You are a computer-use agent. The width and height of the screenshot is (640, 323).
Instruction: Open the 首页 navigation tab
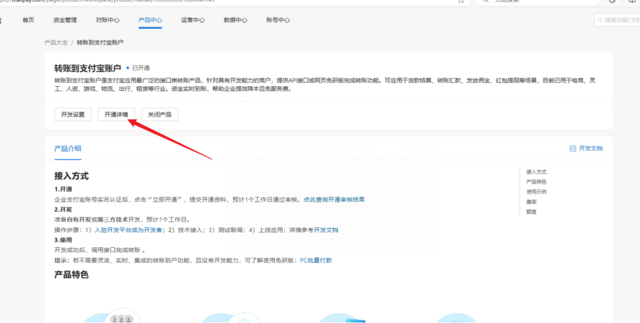28,20
